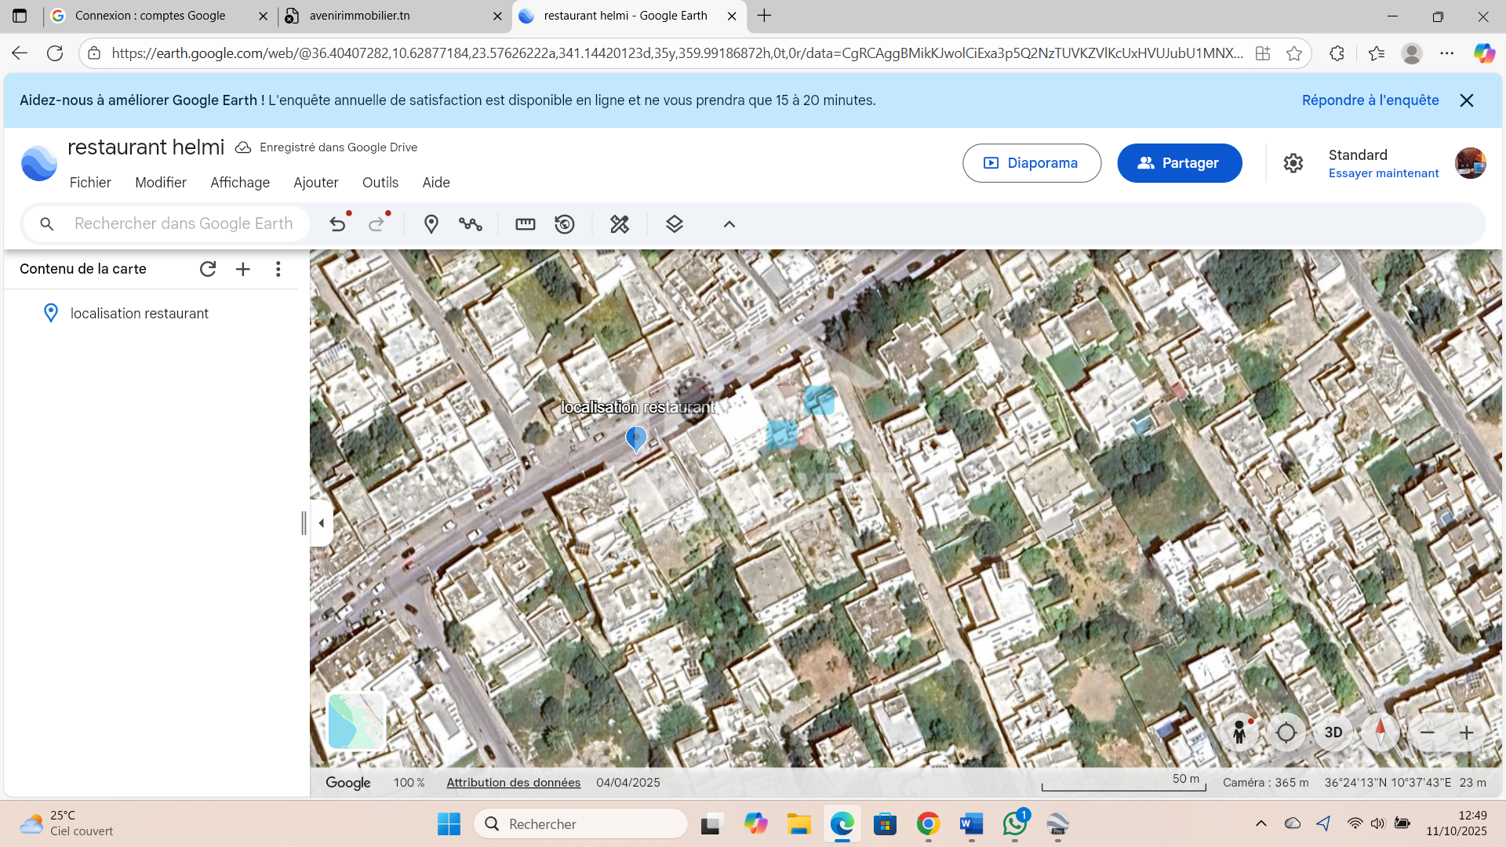1506x847 pixels.
Task: Click the fly to my location icon
Action: click(x=1286, y=732)
